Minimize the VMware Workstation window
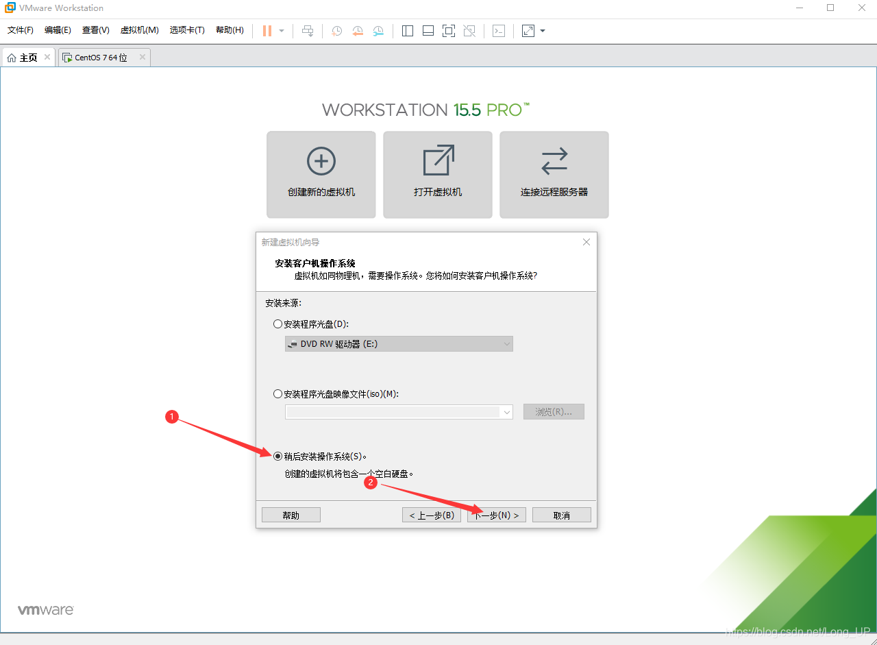This screenshot has width=877, height=645. 800,8
